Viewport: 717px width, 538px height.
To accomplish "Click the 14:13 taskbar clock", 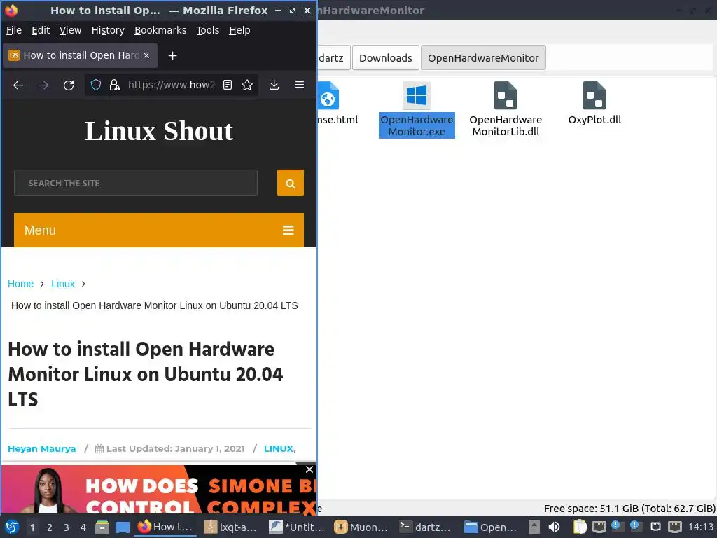I will (x=700, y=527).
